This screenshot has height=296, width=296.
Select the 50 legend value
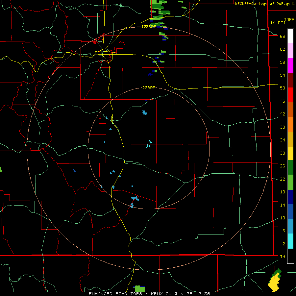pyautogui.click(x=283, y=88)
